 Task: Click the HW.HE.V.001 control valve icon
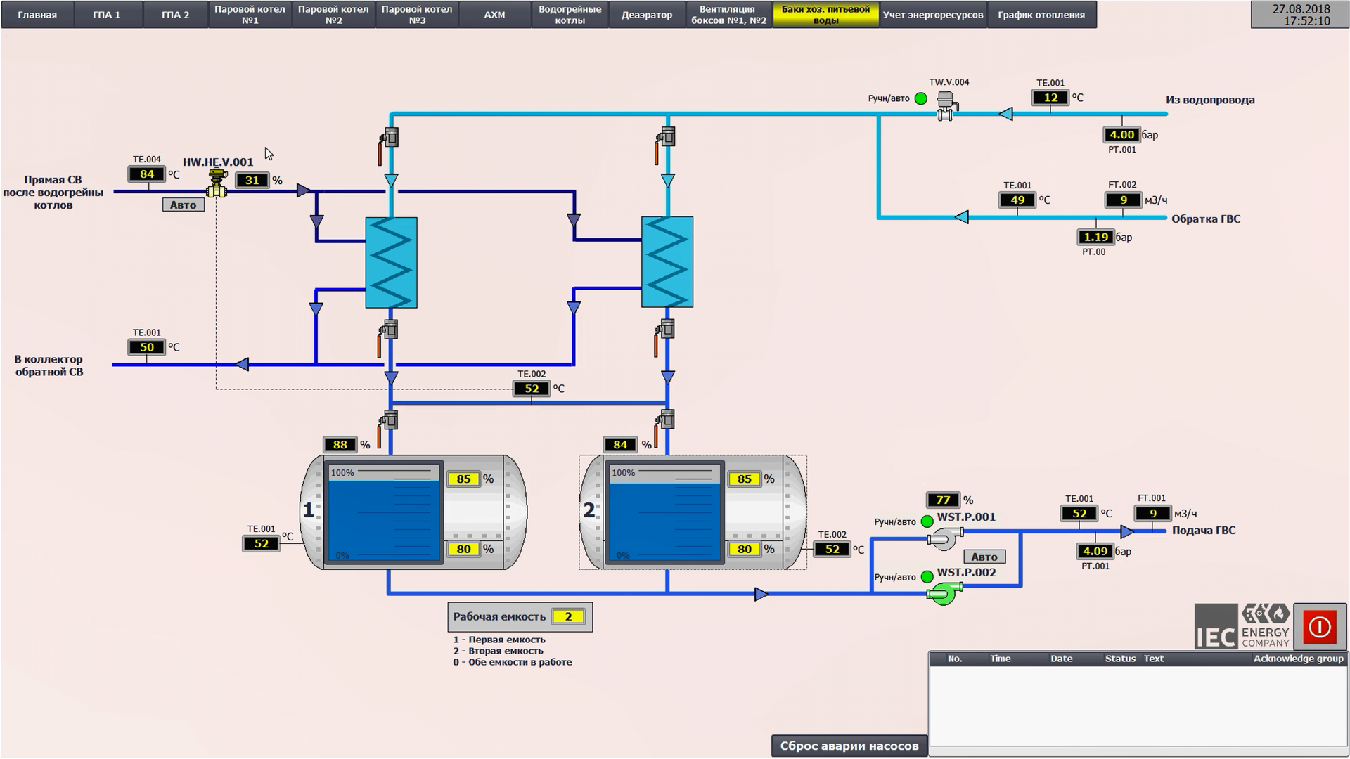217,184
